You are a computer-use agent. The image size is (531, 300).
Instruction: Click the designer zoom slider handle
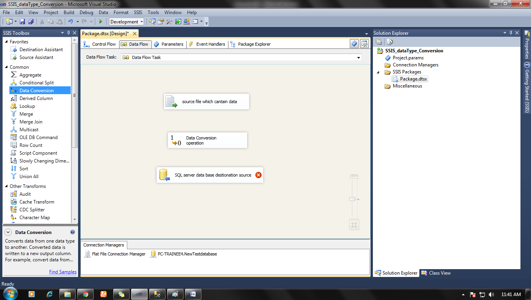(353, 199)
